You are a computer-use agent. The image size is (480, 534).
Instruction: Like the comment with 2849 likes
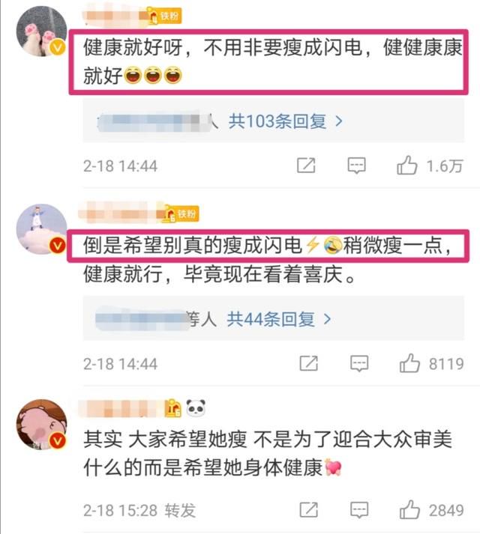coord(409,510)
